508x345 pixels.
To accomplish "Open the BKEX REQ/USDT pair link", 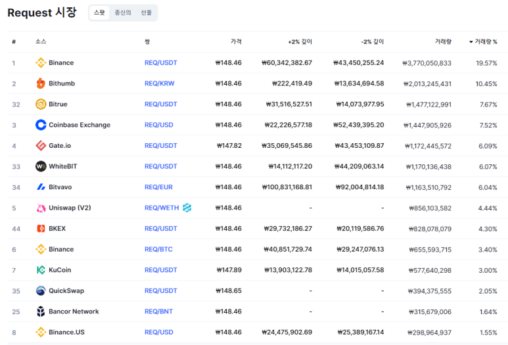I will tap(161, 229).
